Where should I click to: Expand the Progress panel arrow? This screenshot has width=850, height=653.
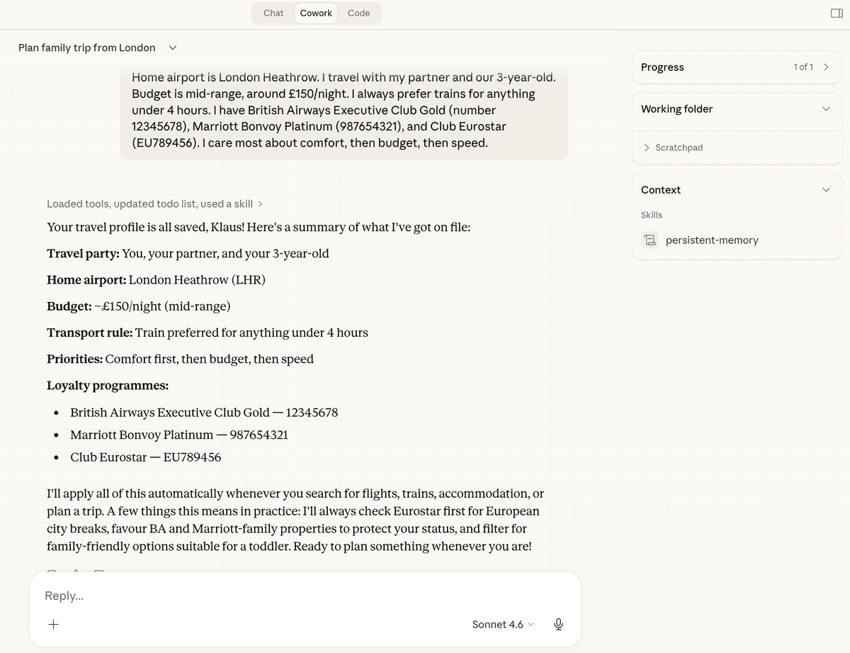click(x=826, y=67)
